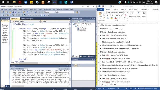Click the Paste icon in Visual Studio toolbar
Image resolution: width=160 pixels, height=90 pixels.
pyautogui.click(x=24, y=12)
